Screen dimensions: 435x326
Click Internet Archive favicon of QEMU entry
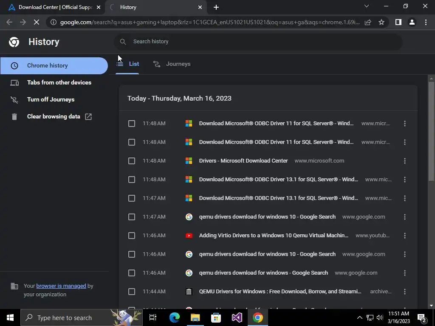point(189,292)
